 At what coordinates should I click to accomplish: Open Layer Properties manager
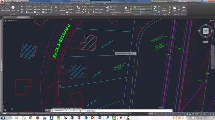pyautogui.click(x=78, y=9)
